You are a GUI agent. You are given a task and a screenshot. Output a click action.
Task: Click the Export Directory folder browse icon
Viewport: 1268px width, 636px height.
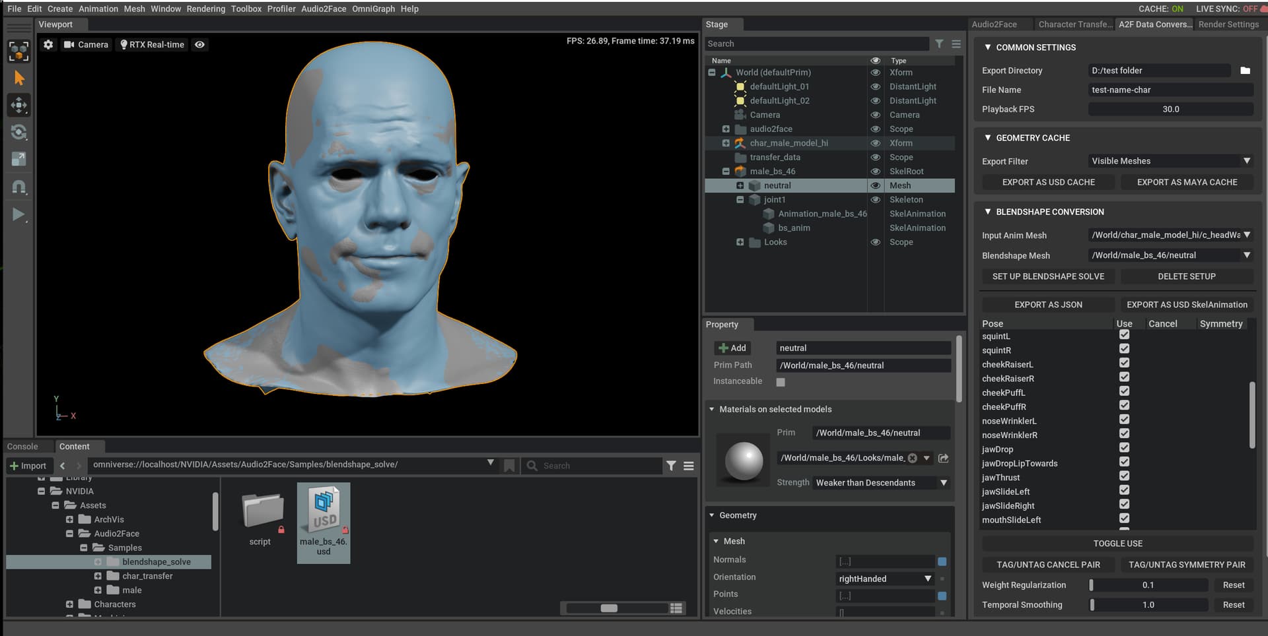click(1245, 71)
